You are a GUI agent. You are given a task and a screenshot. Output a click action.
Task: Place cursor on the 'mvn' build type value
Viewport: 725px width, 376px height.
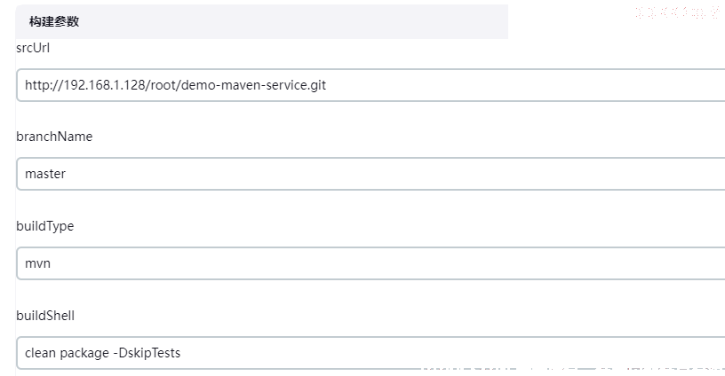pos(37,263)
